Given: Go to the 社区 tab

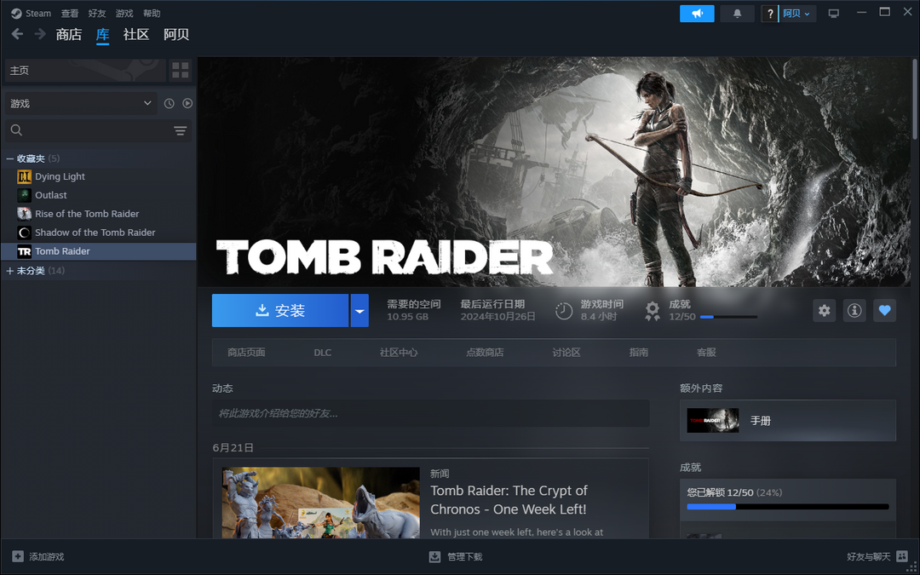Looking at the screenshot, I should 136,35.
